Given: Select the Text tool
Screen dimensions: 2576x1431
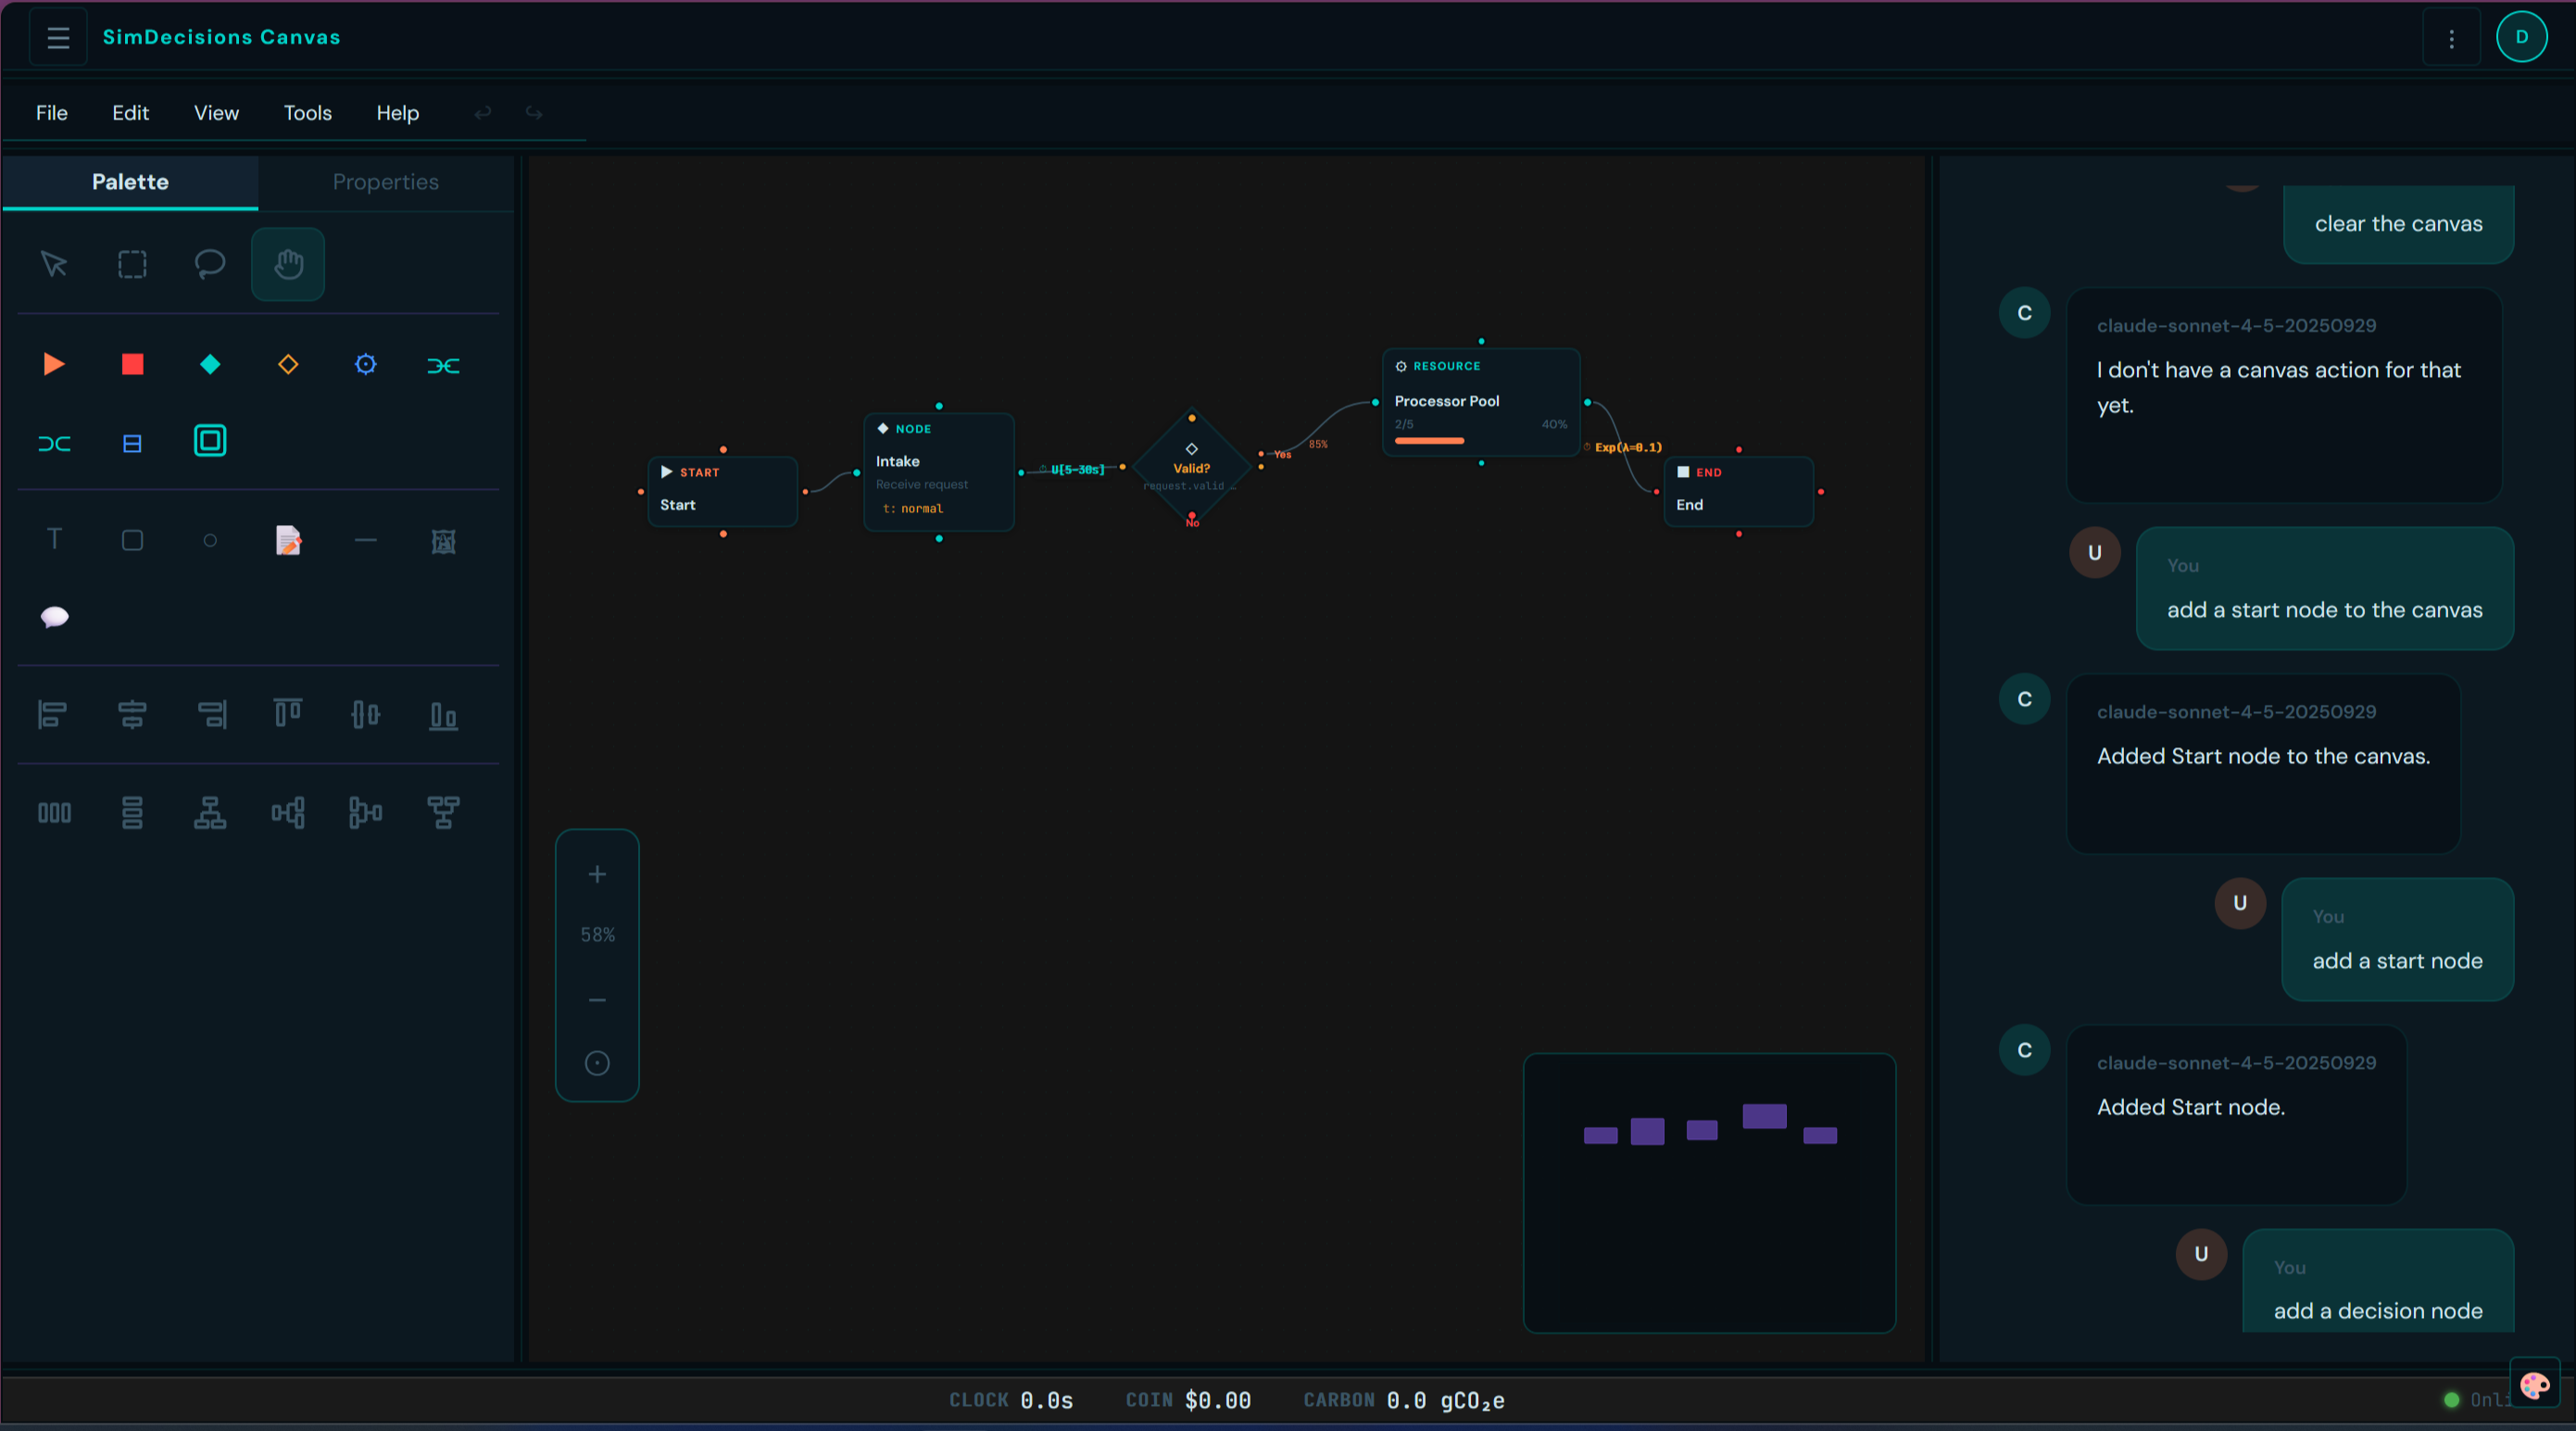Looking at the screenshot, I should click(55, 539).
